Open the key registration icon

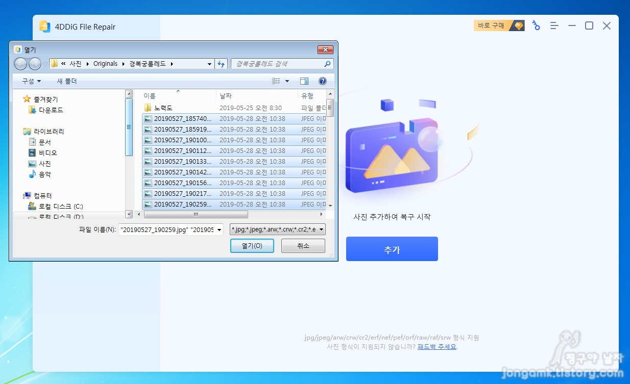point(536,25)
